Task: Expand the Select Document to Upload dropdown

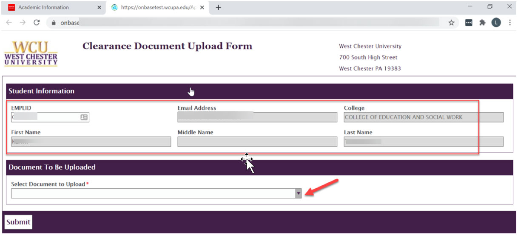Action: click(x=298, y=193)
